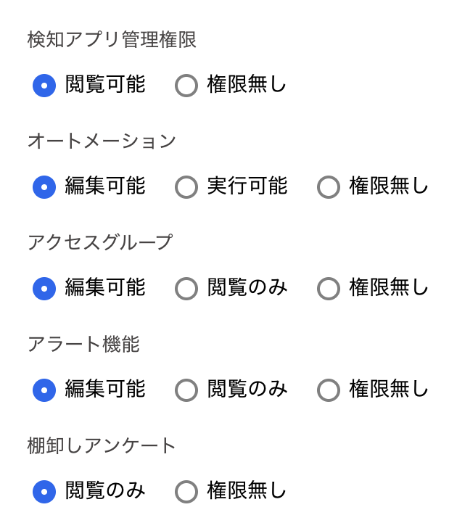The image size is (457, 531).
Task: Set アラート機能 to 権限無し
Action: pos(329,391)
